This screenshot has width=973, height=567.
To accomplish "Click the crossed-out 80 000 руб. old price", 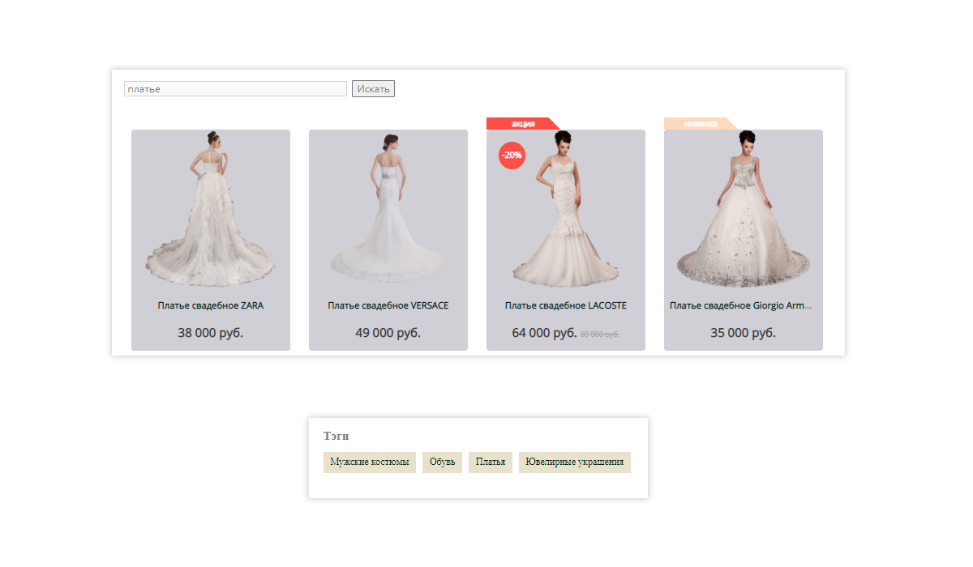I will click(600, 335).
